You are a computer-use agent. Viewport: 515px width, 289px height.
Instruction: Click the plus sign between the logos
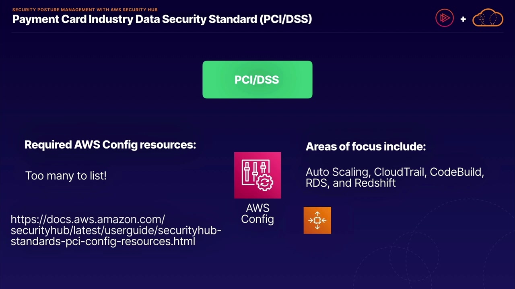(x=463, y=19)
